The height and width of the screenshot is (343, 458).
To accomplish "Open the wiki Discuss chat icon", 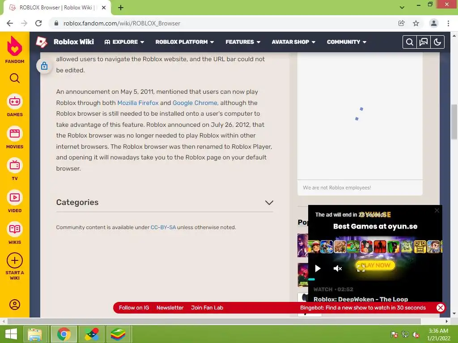I will point(423,42).
